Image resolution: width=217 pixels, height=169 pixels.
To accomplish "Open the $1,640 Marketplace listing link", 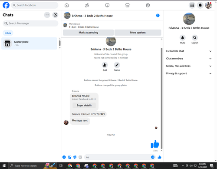I will (84, 27).
